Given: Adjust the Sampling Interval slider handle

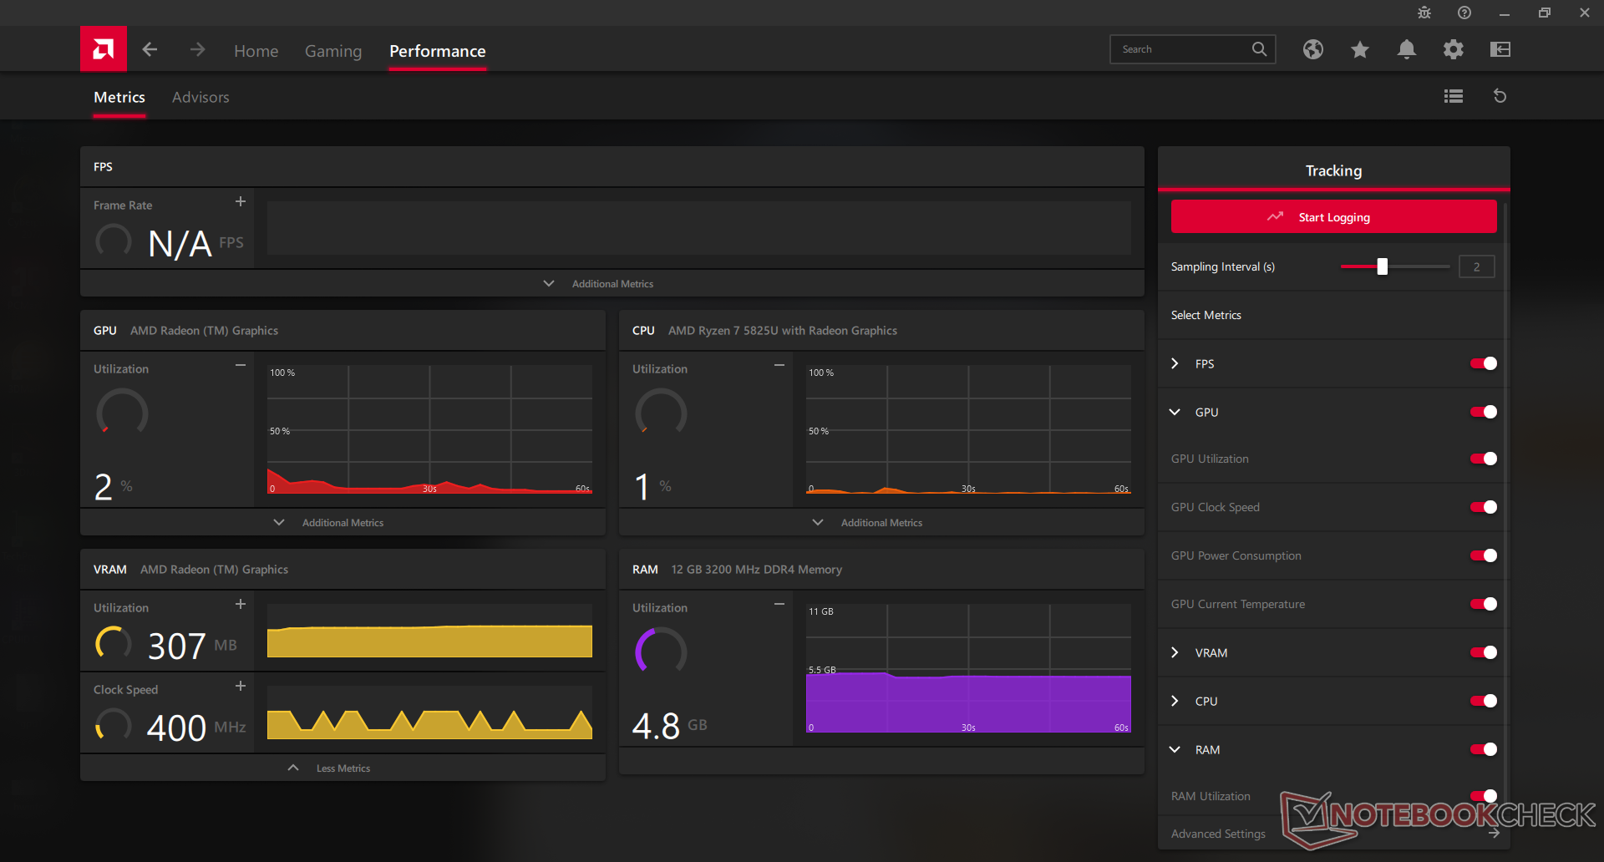Looking at the screenshot, I should (x=1382, y=266).
